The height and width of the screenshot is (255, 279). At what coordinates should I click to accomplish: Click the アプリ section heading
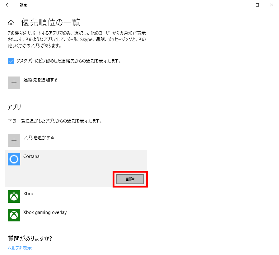click(14, 107)
